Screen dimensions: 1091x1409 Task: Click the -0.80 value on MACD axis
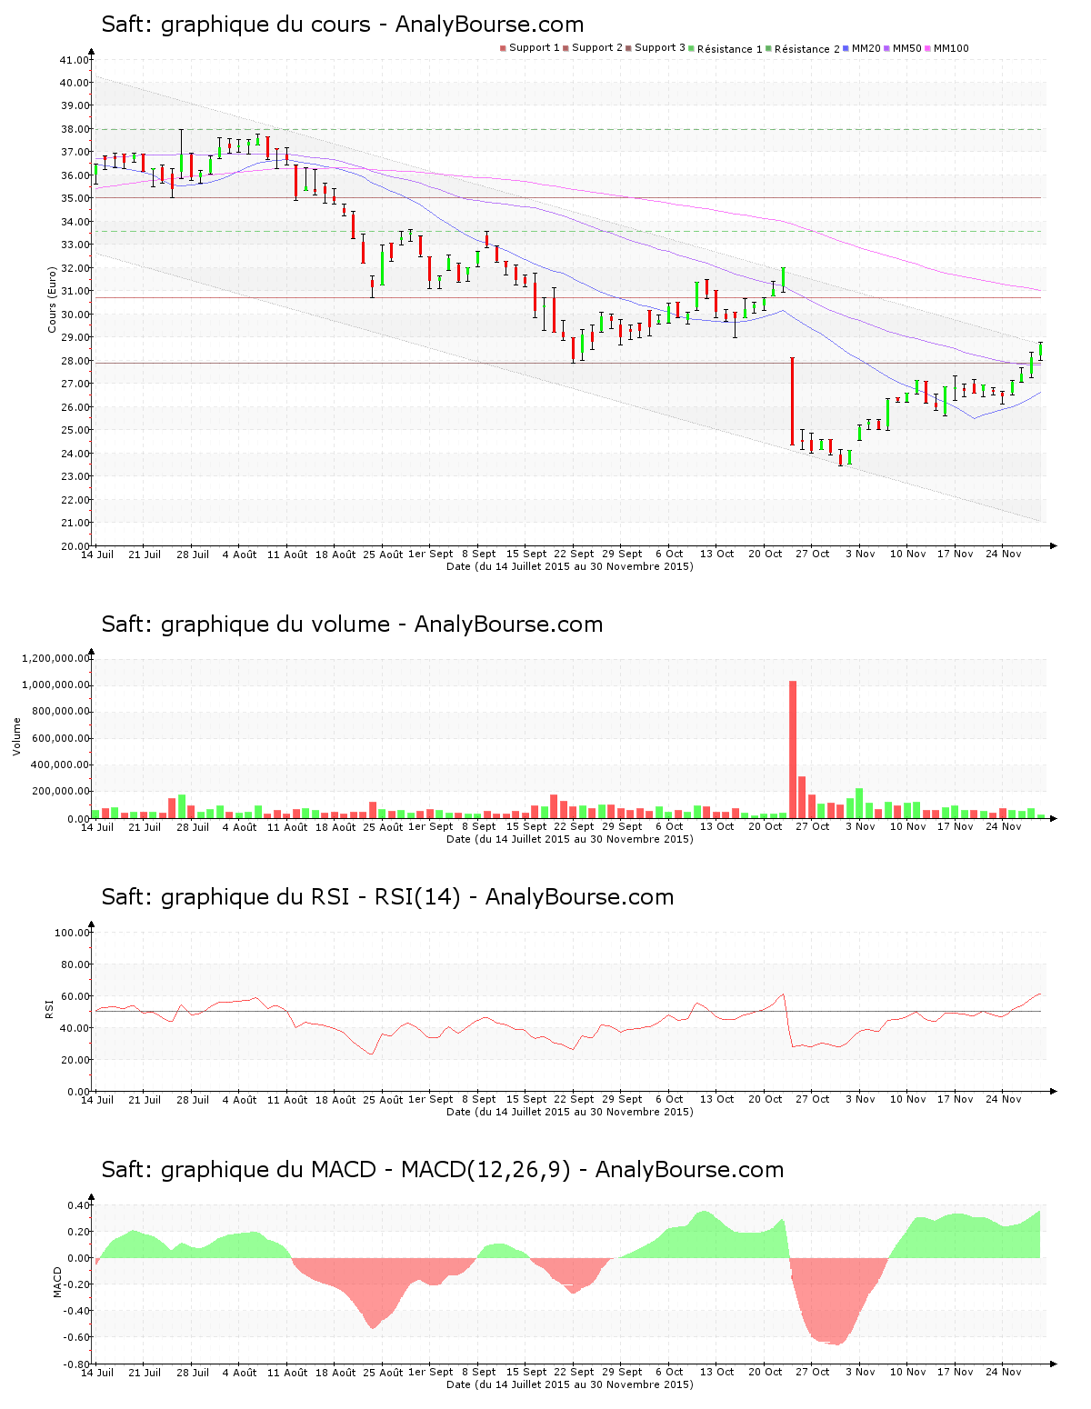[x=75, y=1364]
